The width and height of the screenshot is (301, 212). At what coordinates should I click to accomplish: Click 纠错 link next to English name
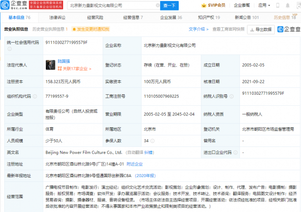click(149, 153)
